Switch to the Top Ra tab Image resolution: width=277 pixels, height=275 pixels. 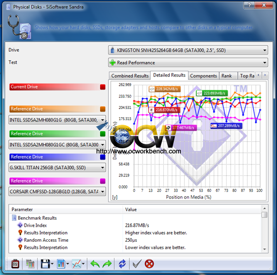247,76
